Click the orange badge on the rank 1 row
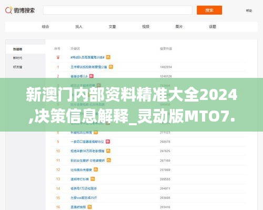Viewport: 263px width, 210px height. click(111, 67)
